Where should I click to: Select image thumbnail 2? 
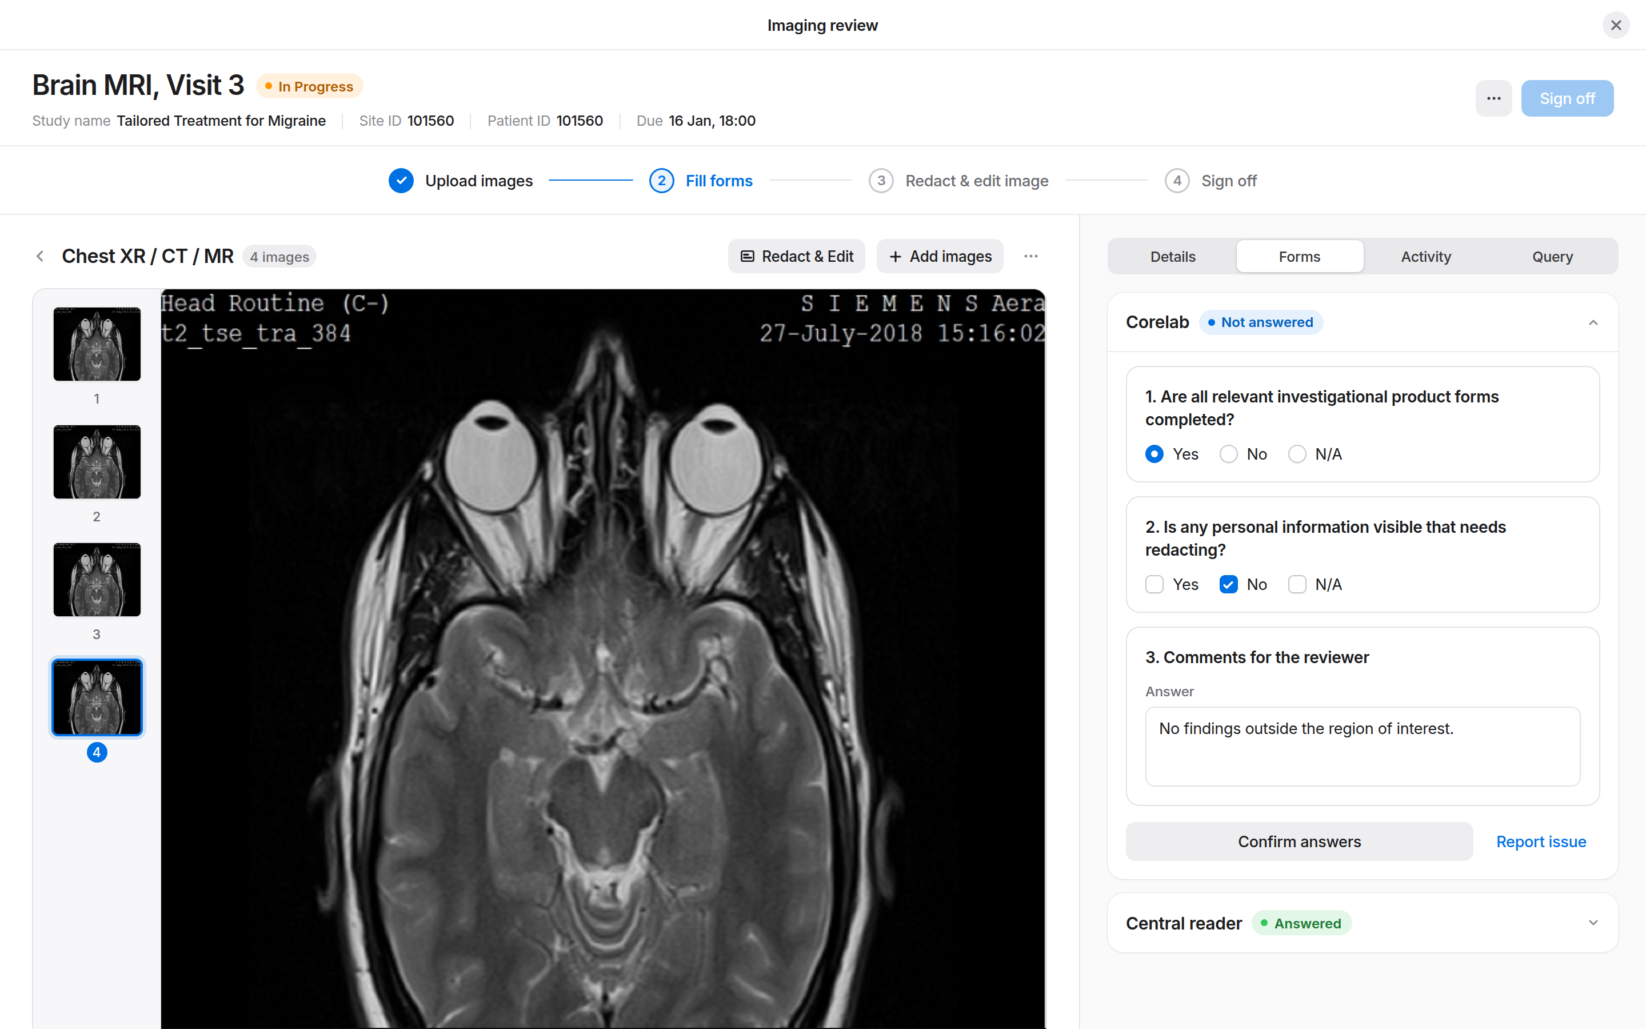[97, 461]
